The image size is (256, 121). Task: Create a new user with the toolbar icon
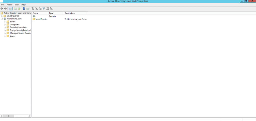(33, 8)
